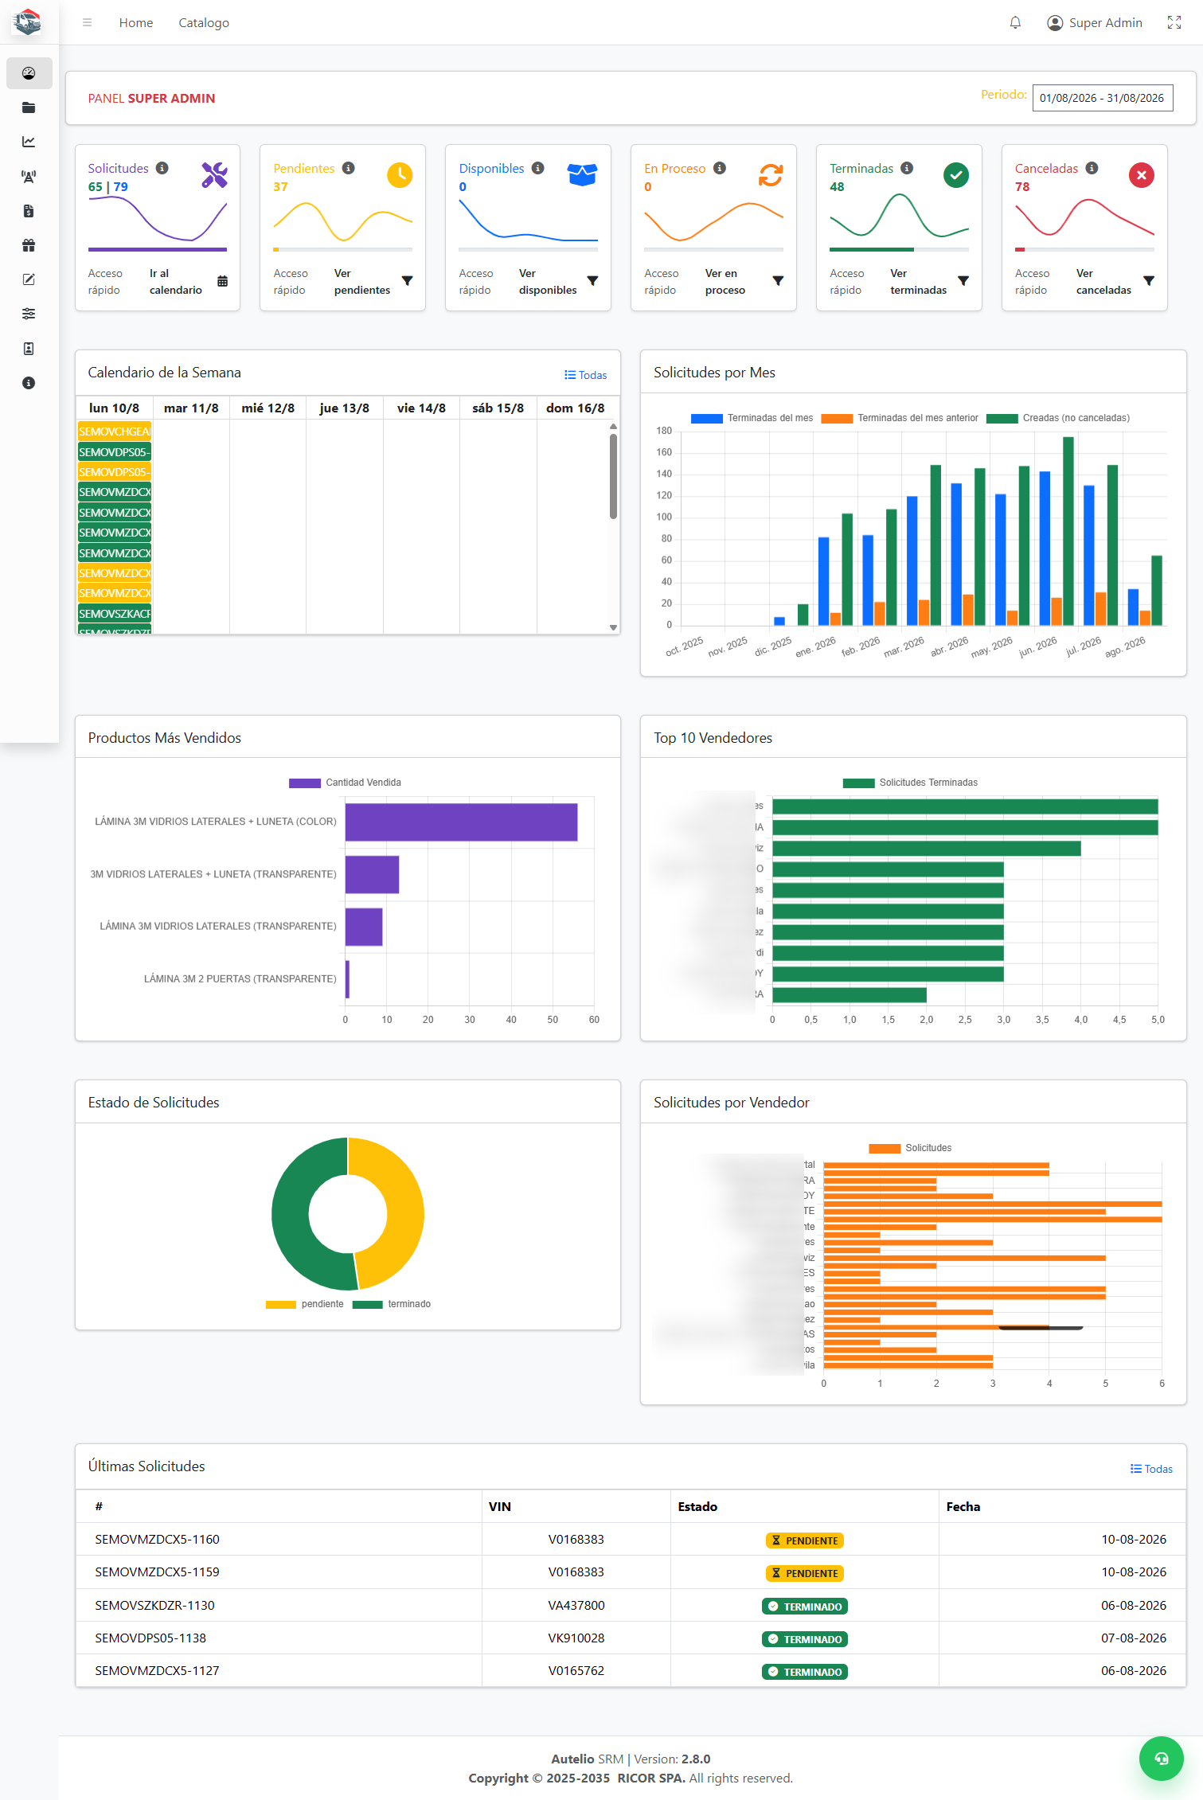Image resolution: width=1203 pixels, height=1800 pixels.
Task: Toggle the 'Cantidad Vendida' legend item
Action: [x=345, y=783]
